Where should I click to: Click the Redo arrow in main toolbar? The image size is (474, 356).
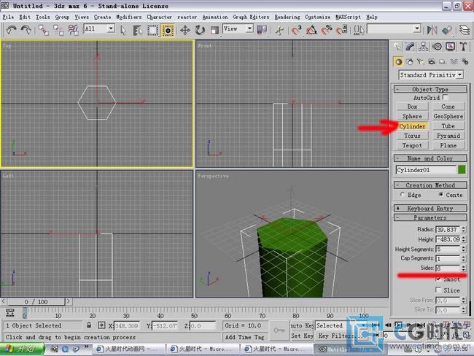click(x=26, y=30)
